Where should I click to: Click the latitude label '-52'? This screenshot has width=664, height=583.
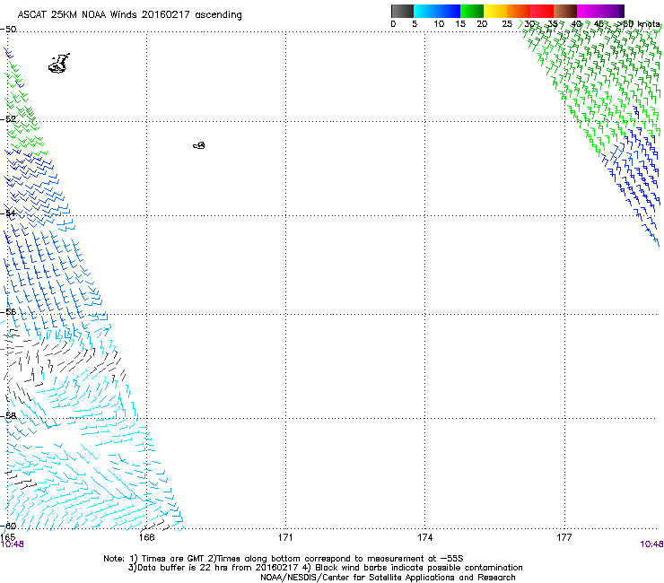(x=8, y=119)
